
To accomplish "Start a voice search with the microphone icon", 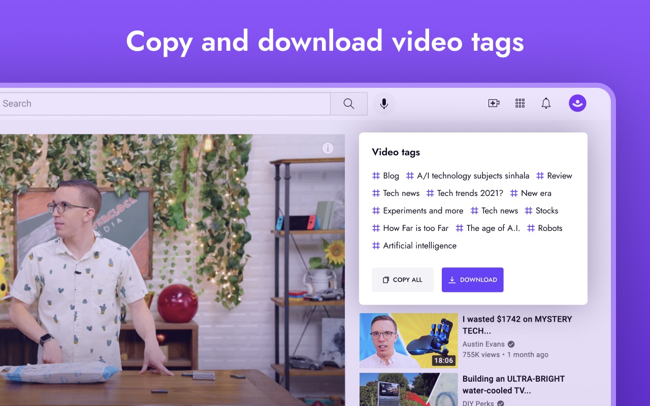I will tap(384, 104).
